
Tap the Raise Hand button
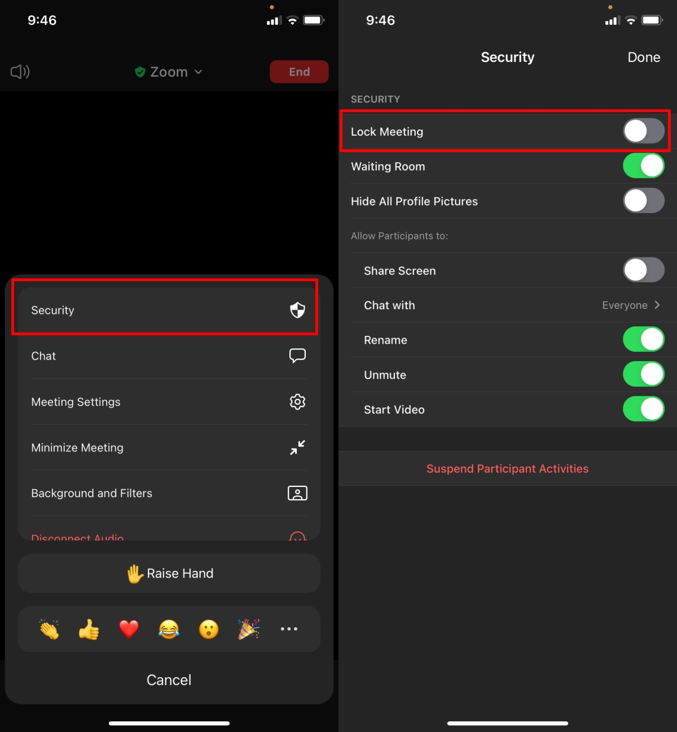pos(169,573)
